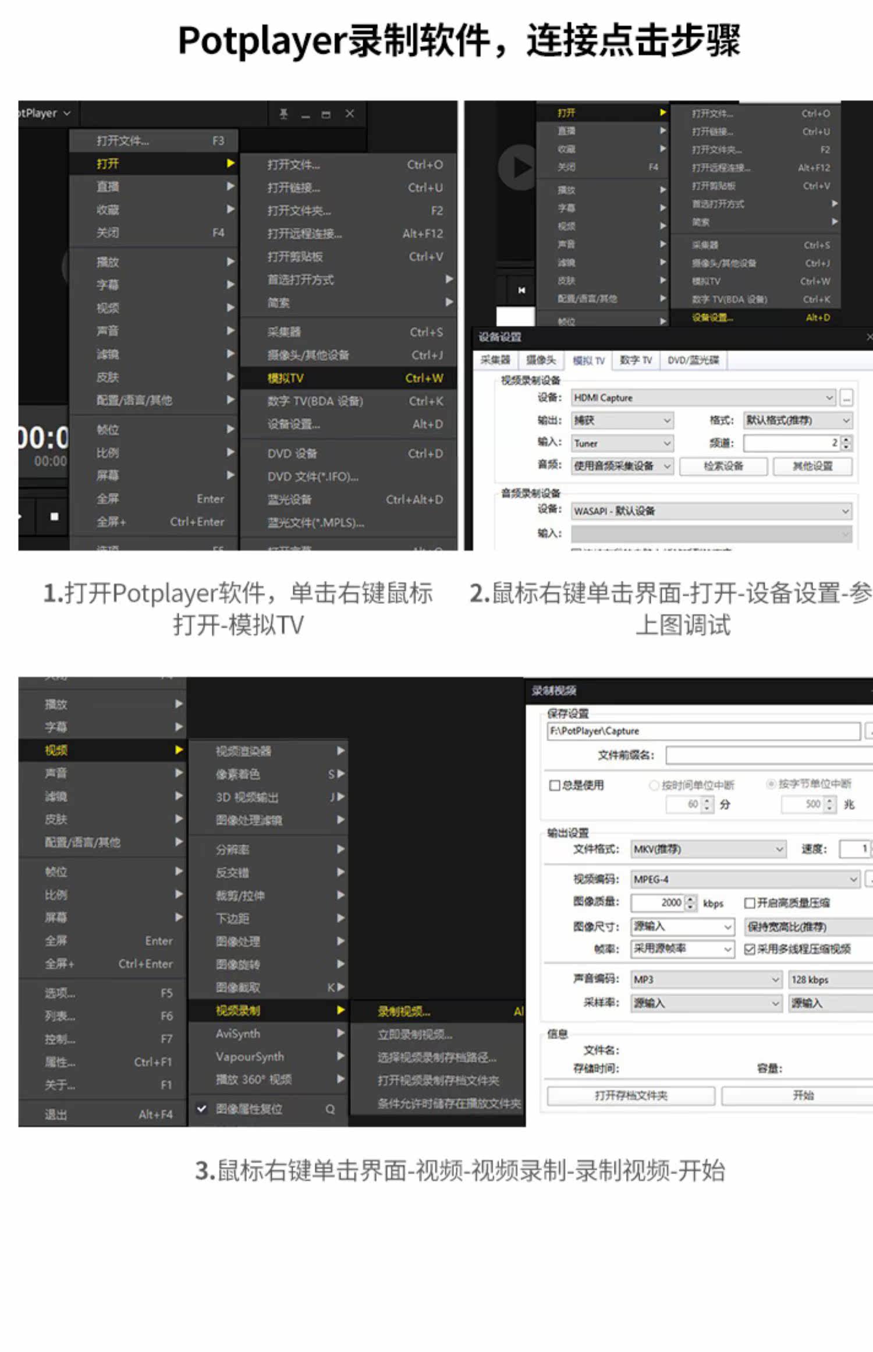The height and width of the screenshot is (1352, 873).
Task: Choose 退出 to quit PotPlayer
Action: coord(103,1114)
